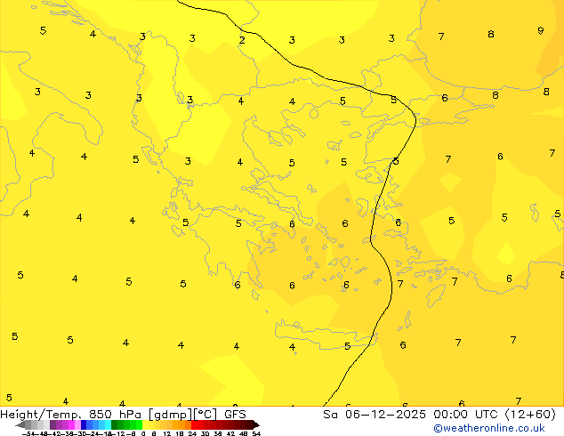Click the dark blue legend color swatch
This screenshot has height=436, width=564.
84,424
